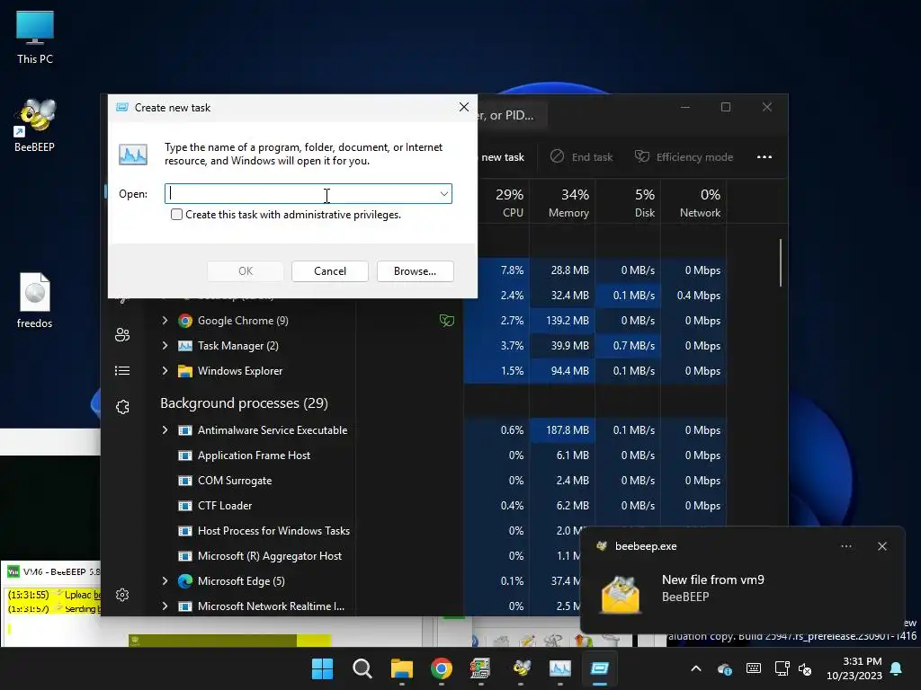Click Task Manager search box

[x=512, y=115]
